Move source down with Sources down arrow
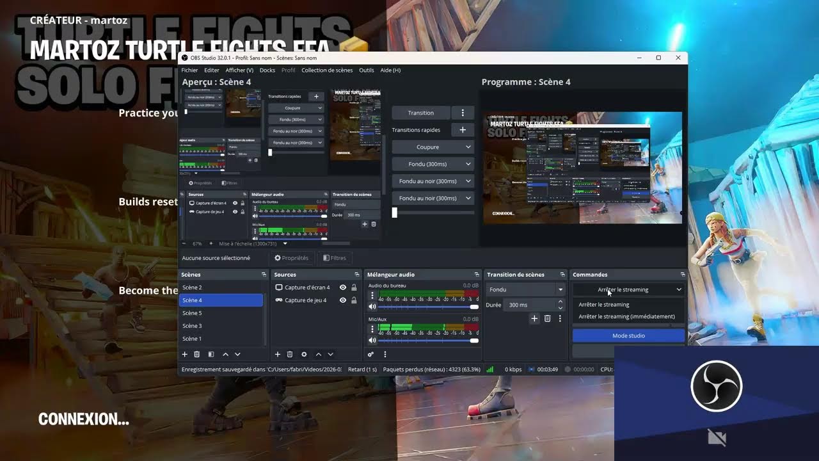 click(x=330, y=354)
